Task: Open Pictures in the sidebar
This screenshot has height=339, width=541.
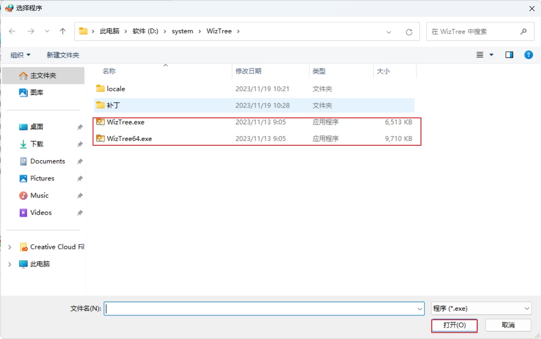Action: 43,178
